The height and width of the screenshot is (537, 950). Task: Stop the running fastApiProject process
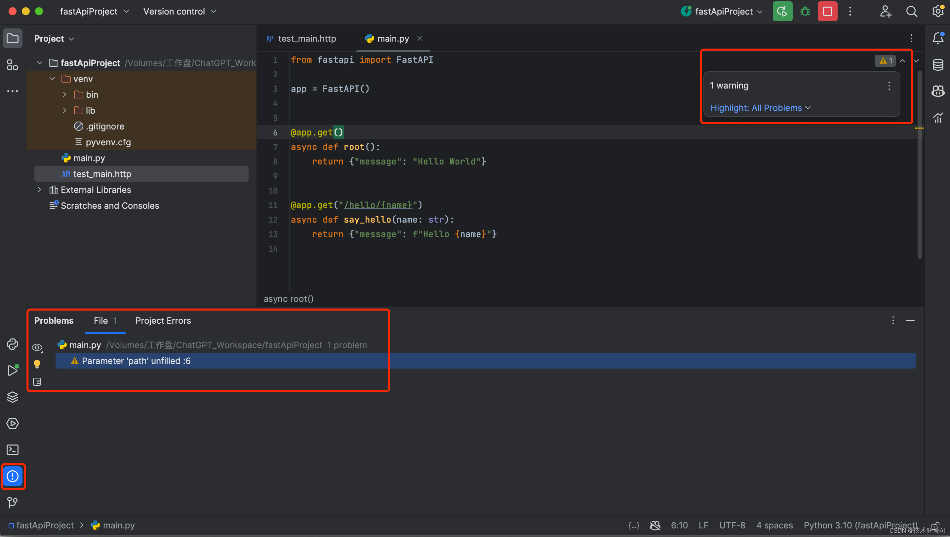827,12
